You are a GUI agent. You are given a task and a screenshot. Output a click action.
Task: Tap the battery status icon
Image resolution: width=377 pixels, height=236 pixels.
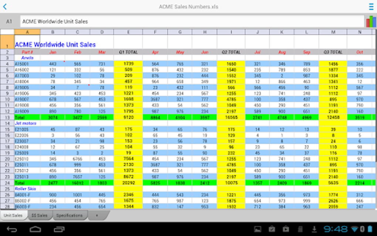[370, 229]
